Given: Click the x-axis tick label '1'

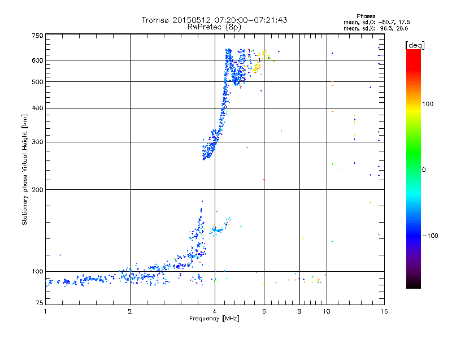Looking at the screenshot, I should [45, 311].
